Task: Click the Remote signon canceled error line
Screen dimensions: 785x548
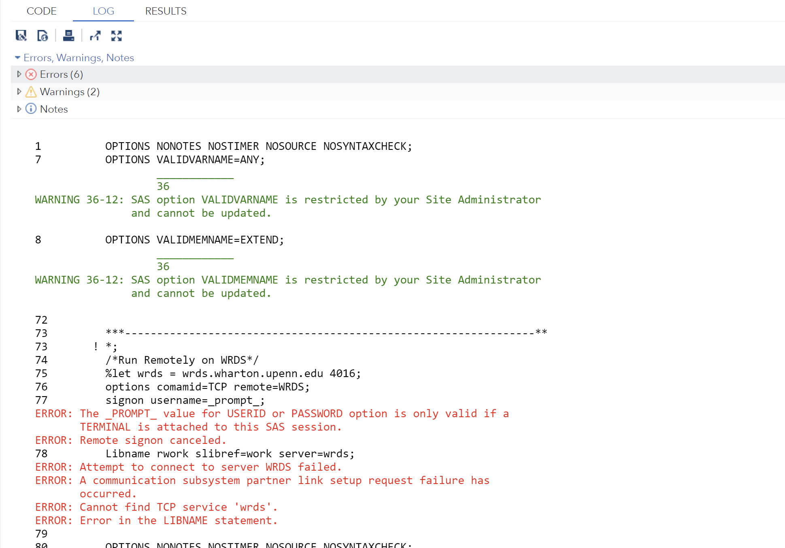Action: coord(130,440)
